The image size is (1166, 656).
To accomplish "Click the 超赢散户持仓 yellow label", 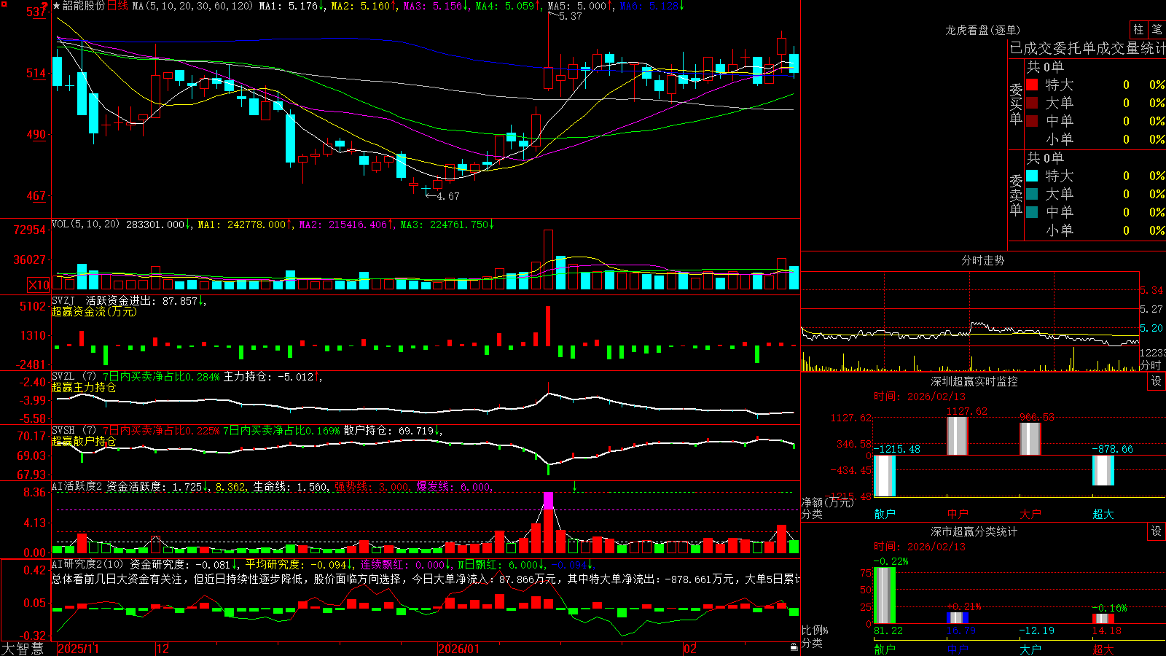I will [x=84, y=441].
